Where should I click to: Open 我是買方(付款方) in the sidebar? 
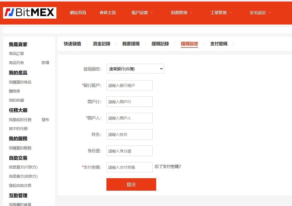click(23, 167)
